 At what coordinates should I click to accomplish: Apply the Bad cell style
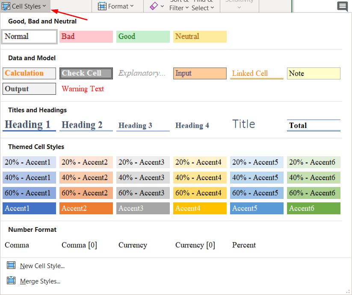[86, 37]
